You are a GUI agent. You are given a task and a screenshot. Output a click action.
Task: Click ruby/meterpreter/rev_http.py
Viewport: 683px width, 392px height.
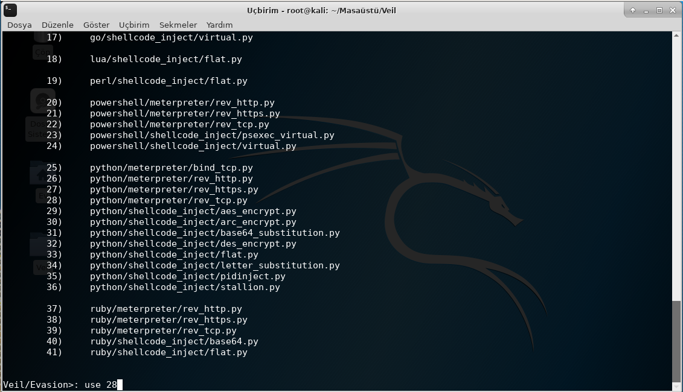pos(166,309)
